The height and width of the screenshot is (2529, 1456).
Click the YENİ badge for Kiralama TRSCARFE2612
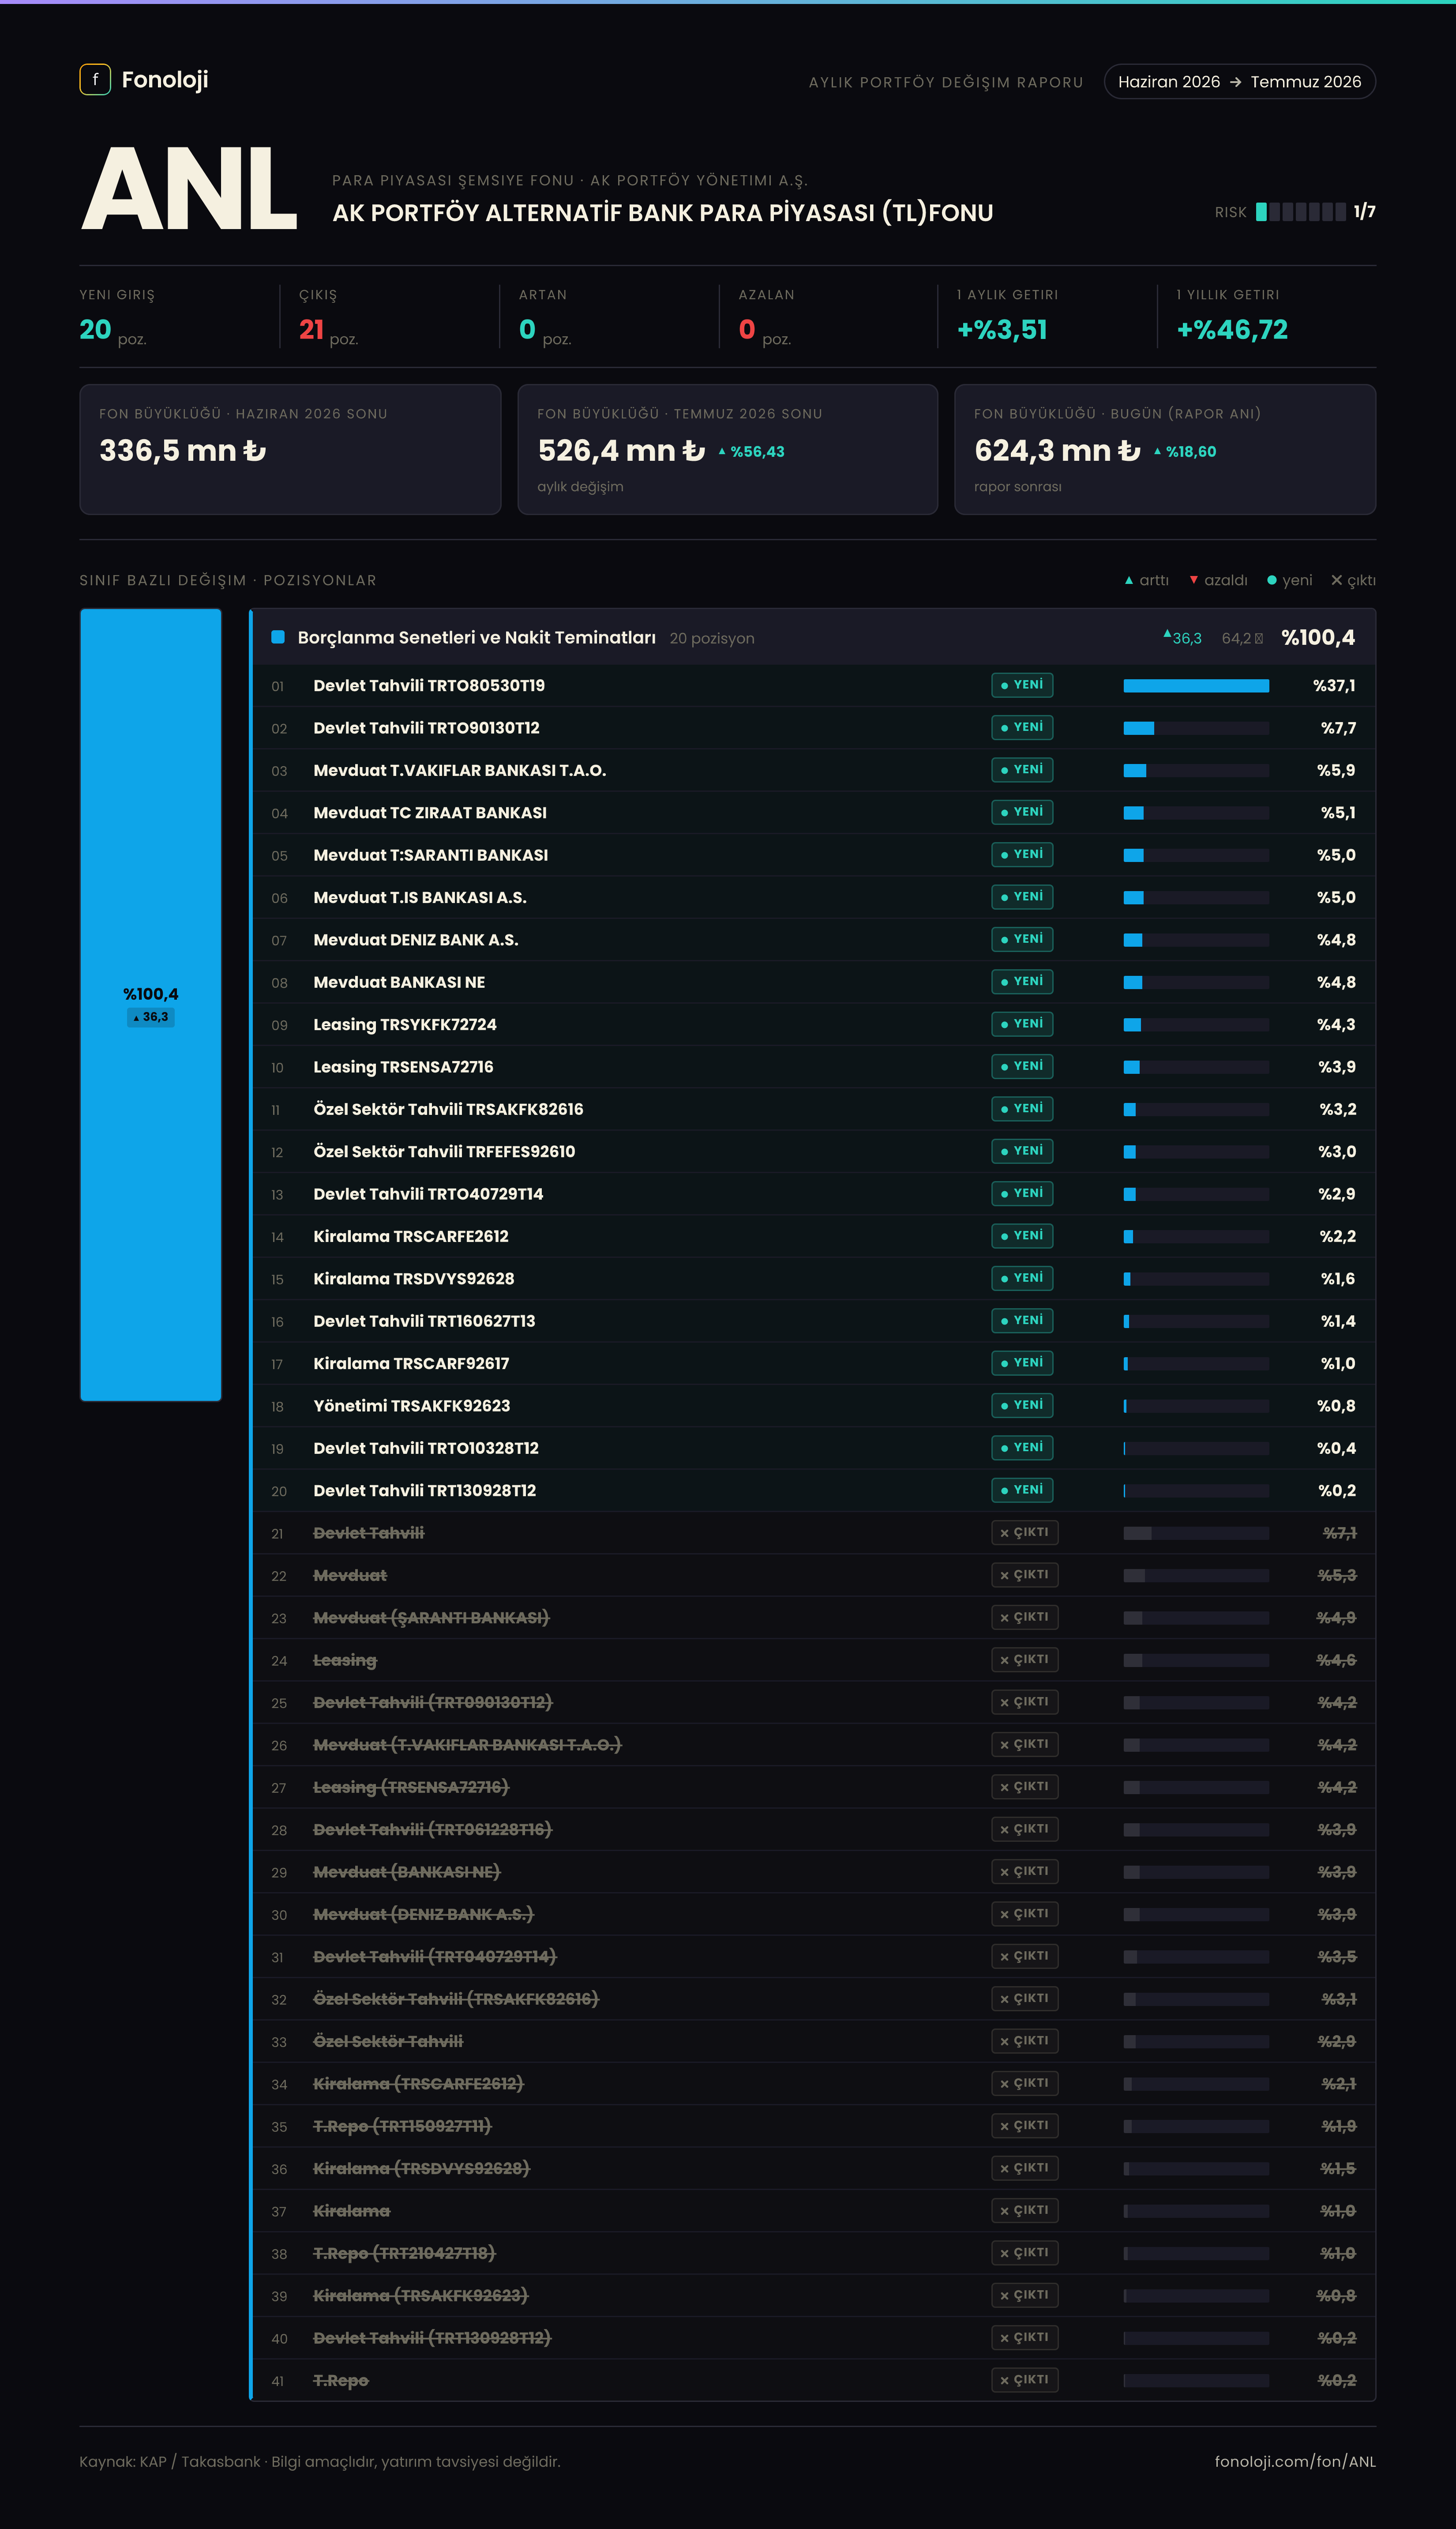point(1022,1236)
